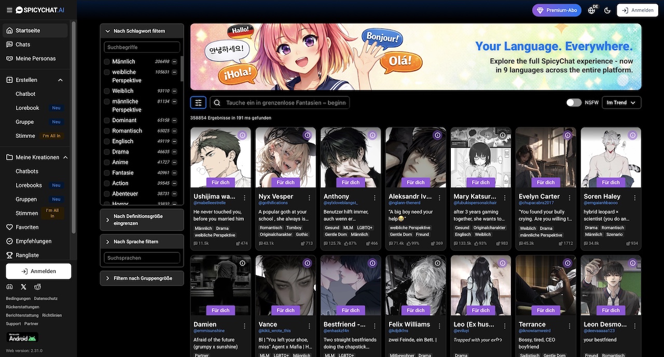Open the three-dot menu on Damien card
The width and height of the screenshot is (664, 357).
pos(244,325)
